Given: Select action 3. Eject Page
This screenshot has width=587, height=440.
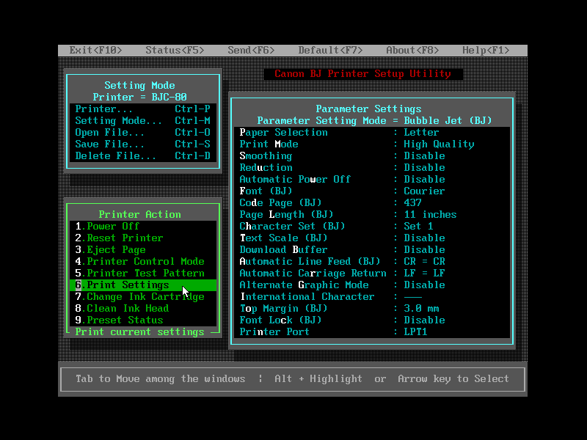Looking at the screenshot, I should point(143,249).
